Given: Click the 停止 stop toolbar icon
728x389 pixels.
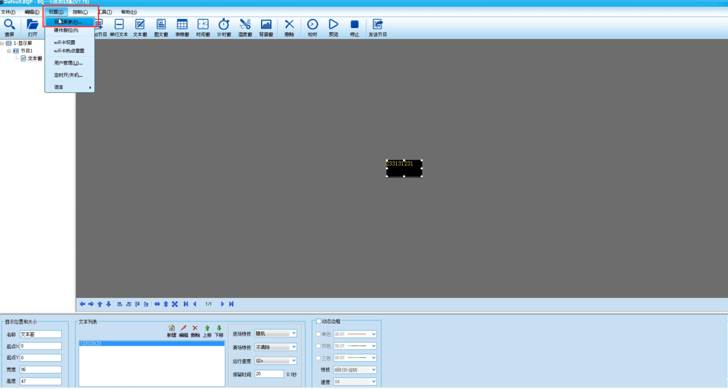Looking at the screenshot, I should [x=354, y=27].
